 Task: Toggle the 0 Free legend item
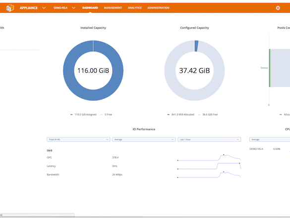[x=107, y=115]
